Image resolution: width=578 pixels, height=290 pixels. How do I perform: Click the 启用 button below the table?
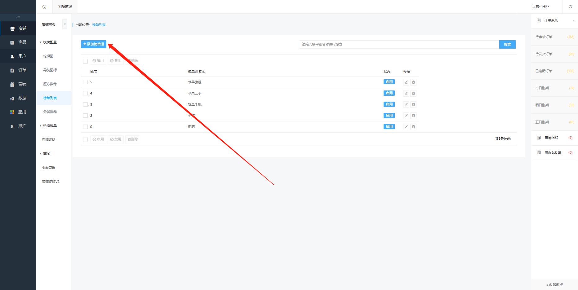coord(98,139)
